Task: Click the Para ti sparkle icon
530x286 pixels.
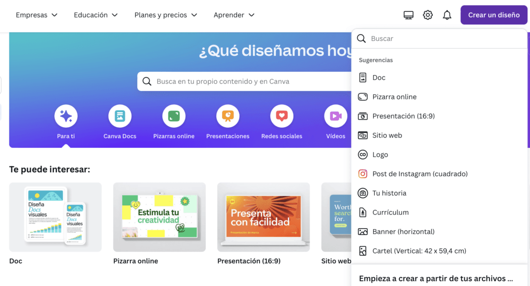Action: (66, 116)
